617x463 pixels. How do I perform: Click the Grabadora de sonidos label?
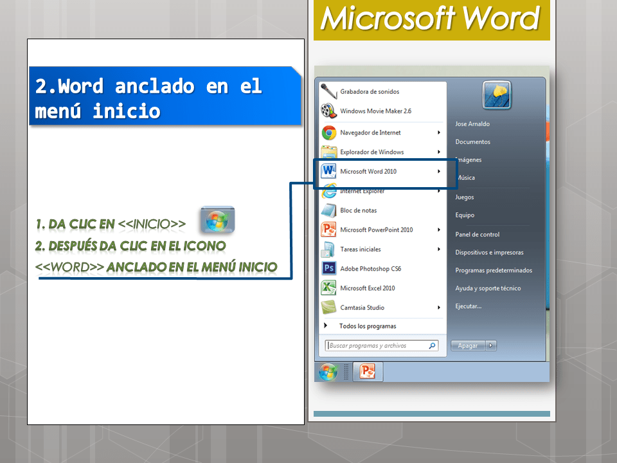tap(370, 91)
